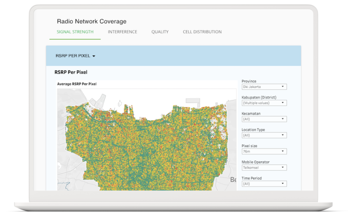Click the Kabupaten (District) filter label

coord(259,98)
